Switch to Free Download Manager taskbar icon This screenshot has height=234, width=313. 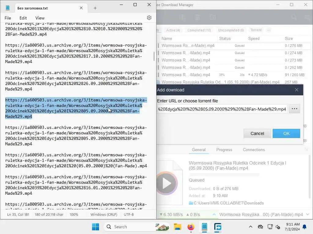218,227
